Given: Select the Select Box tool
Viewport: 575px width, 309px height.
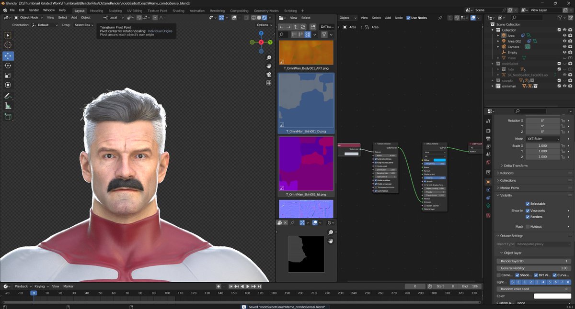Looking at the screenshot, I should (x=8, y=35).
